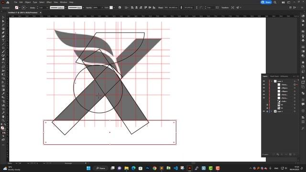This screenshot has width=306, height=172.
Task: Select the Direct Selection tool
Action: pos(3,21)
